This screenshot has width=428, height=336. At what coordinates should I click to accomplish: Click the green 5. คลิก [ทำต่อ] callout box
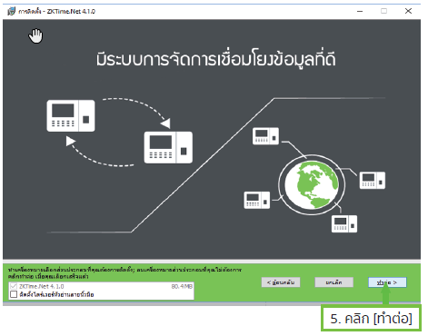(371, 319)
